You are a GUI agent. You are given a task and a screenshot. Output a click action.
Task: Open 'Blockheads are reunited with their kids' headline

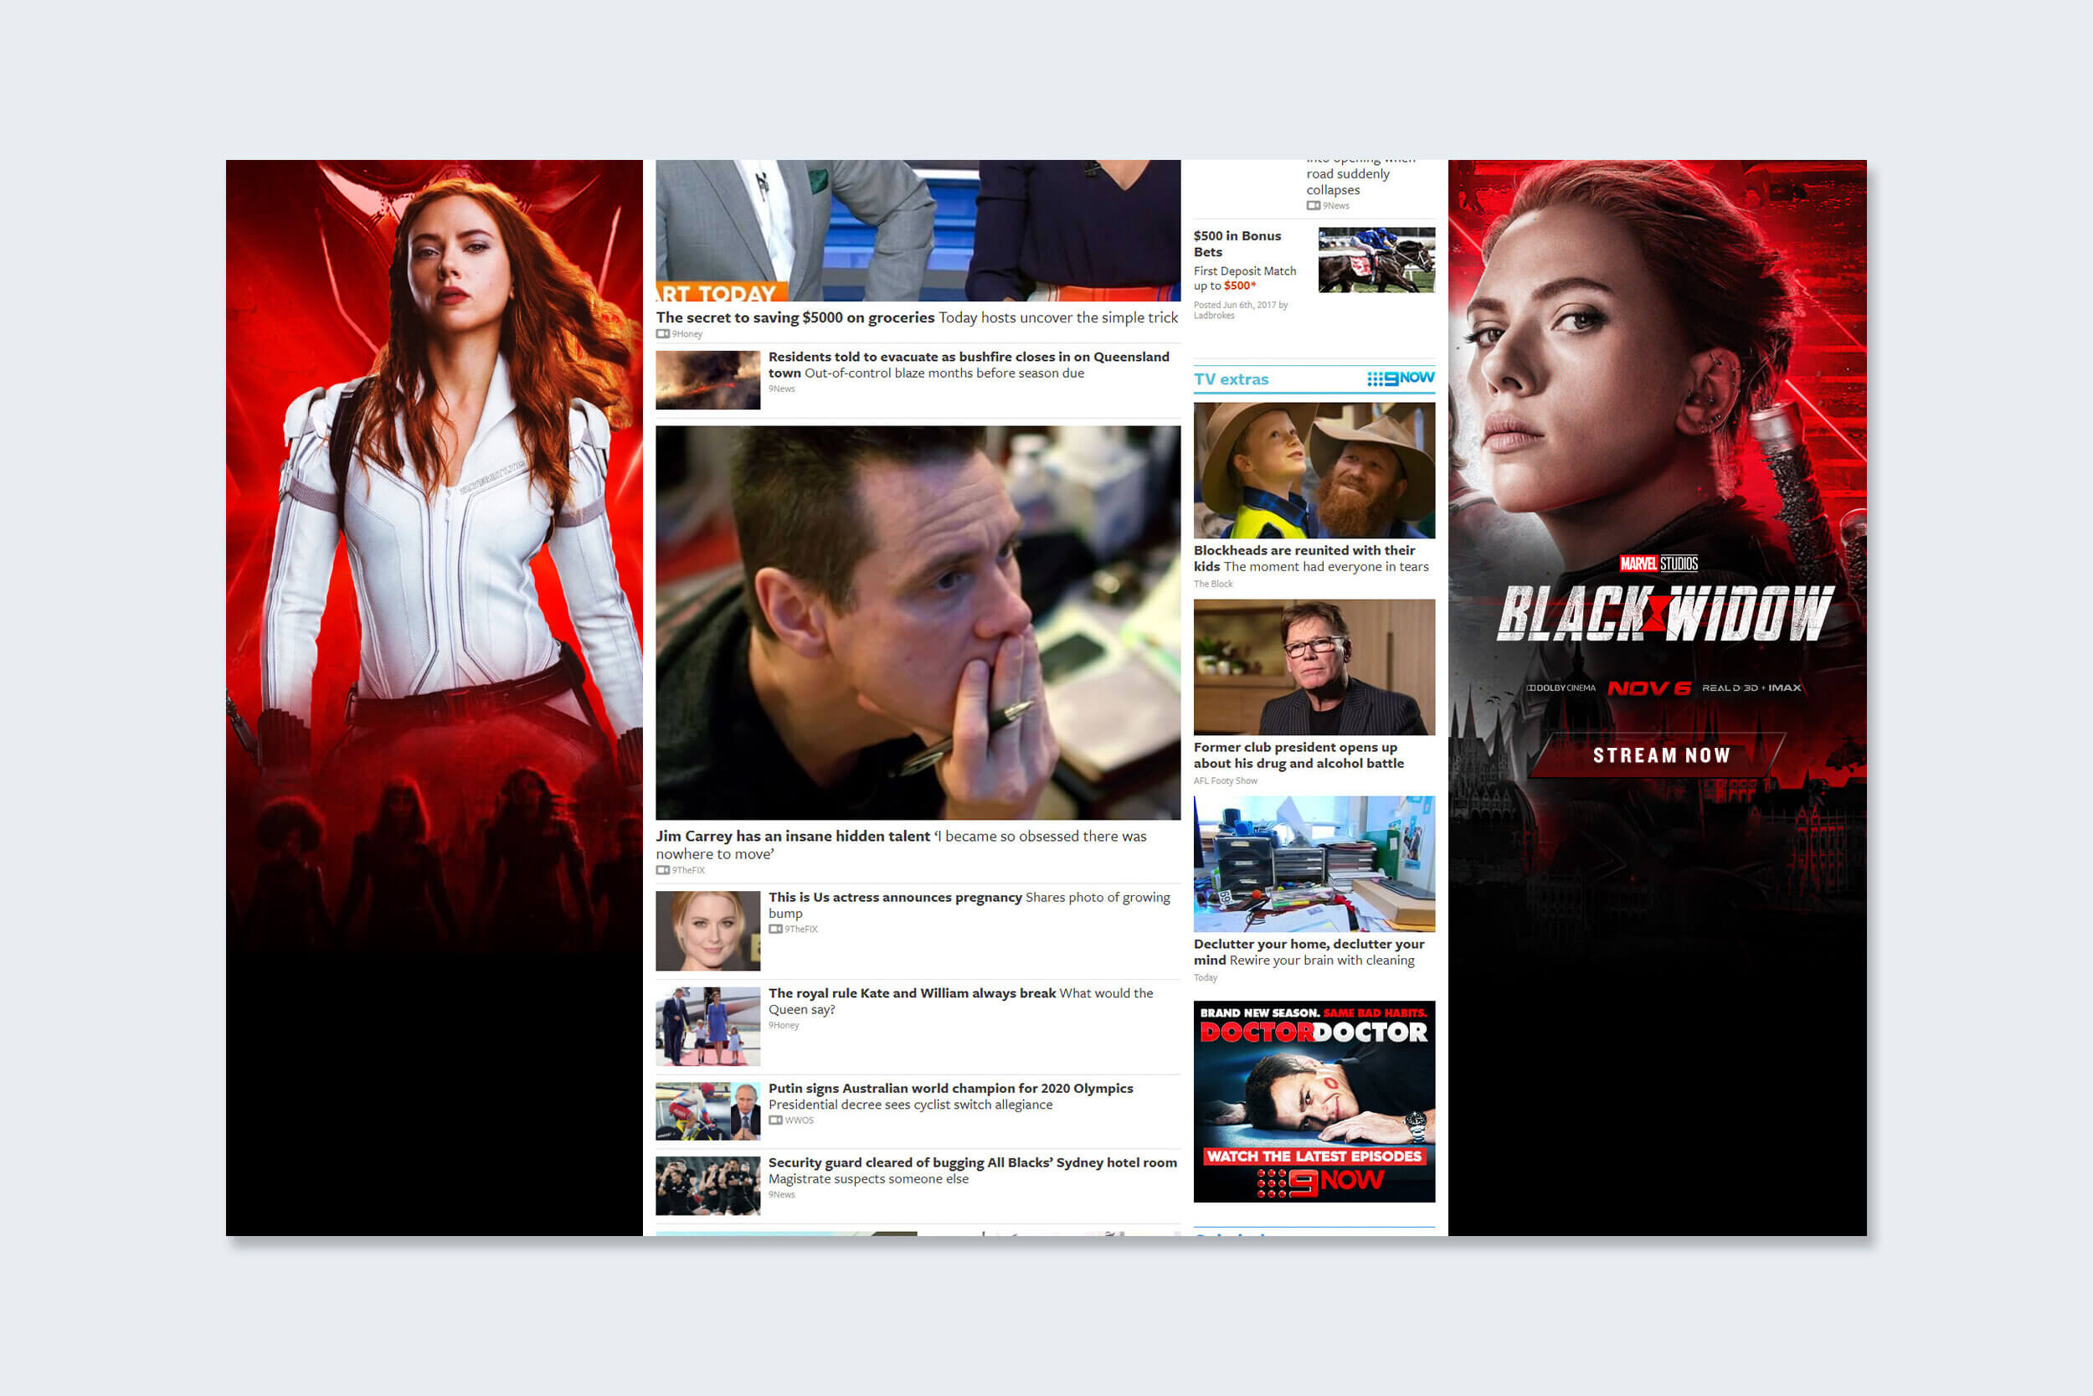coord(1304,559)
